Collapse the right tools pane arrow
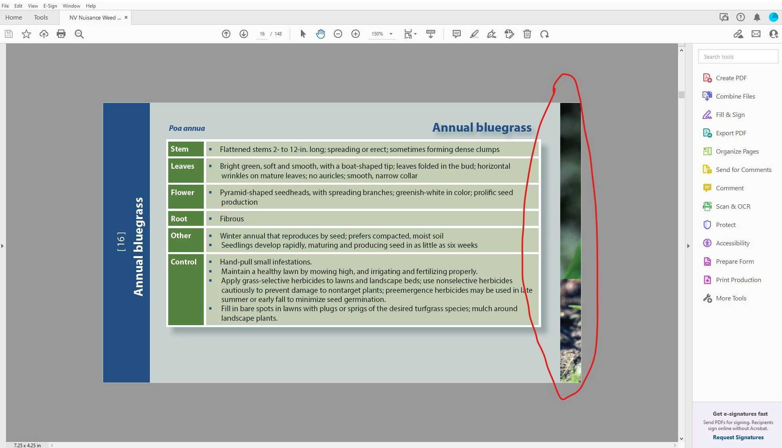This screenshot has height=448, width=782. pyautogui.click(x=688, y=246)
